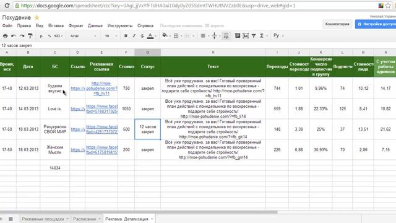
Task: Click the blue Настройки доступа button
Action: pos(376,24)
